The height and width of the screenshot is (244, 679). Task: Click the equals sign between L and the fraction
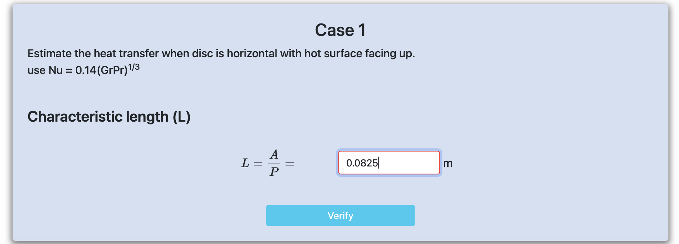258,164
